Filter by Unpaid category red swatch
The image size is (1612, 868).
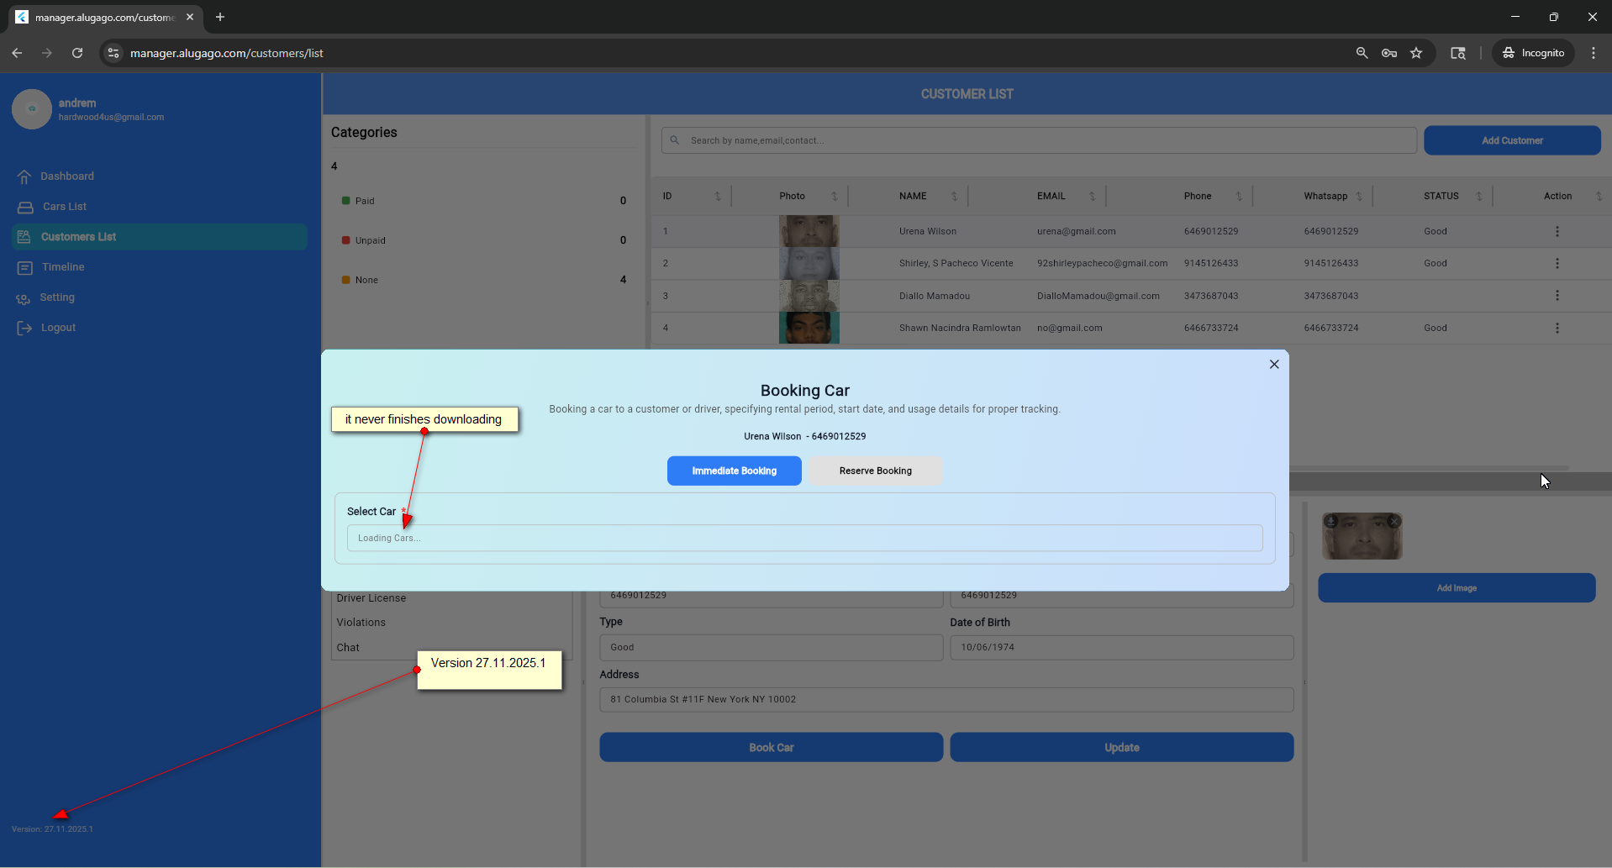pos(345,240)
